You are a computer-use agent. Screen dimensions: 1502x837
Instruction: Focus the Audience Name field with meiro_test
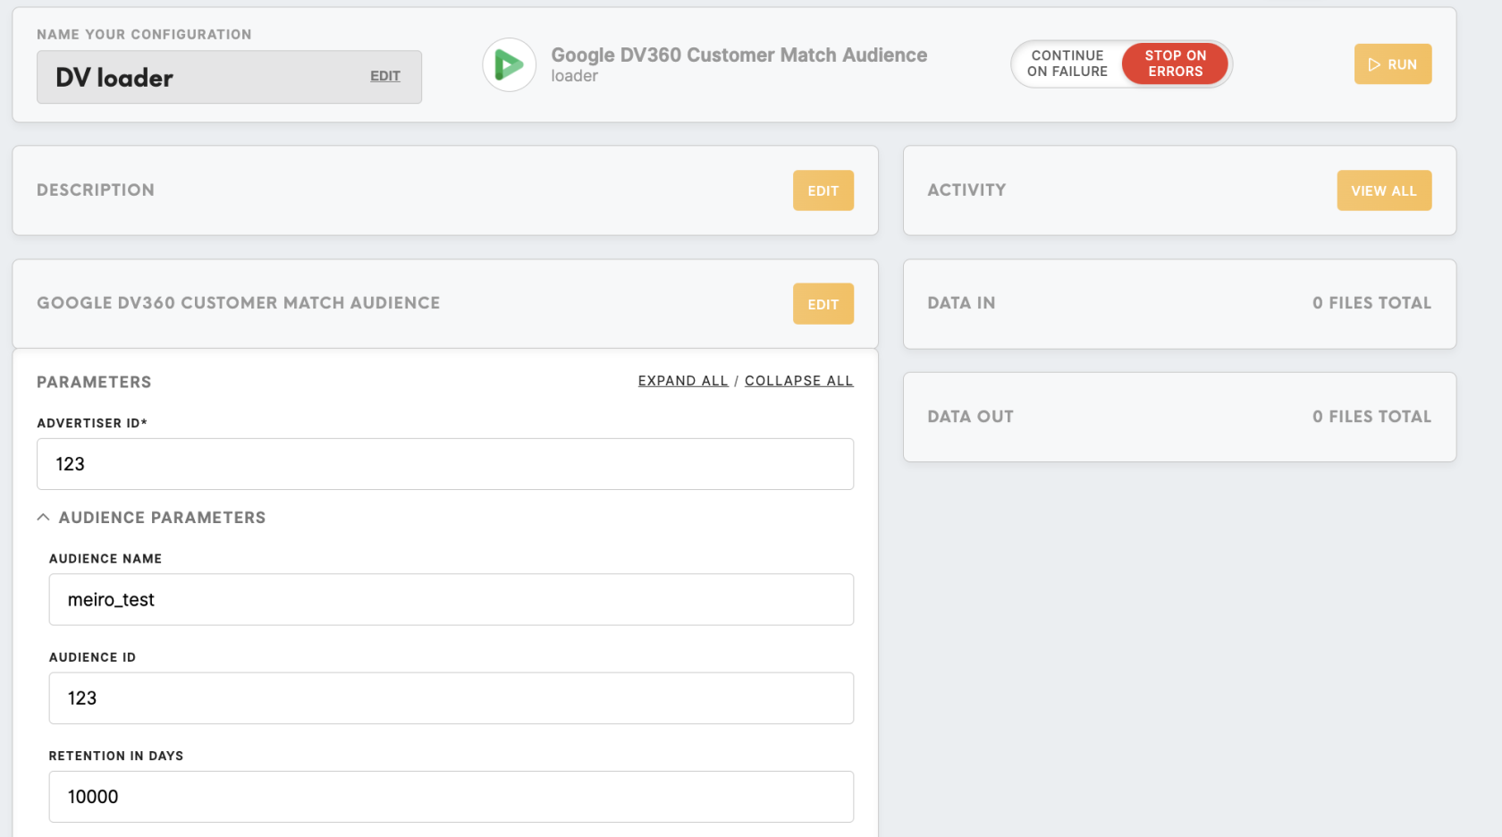pos(451,599)
